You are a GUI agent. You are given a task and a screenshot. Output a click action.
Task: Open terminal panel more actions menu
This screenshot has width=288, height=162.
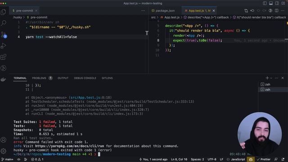pyautogui.click(x=276, y=78)
